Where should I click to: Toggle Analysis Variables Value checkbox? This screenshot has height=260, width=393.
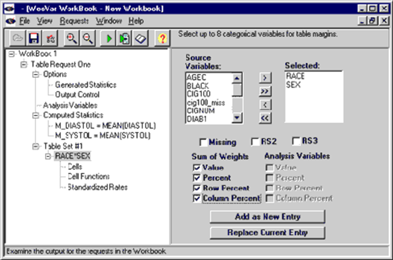(269, 168)
